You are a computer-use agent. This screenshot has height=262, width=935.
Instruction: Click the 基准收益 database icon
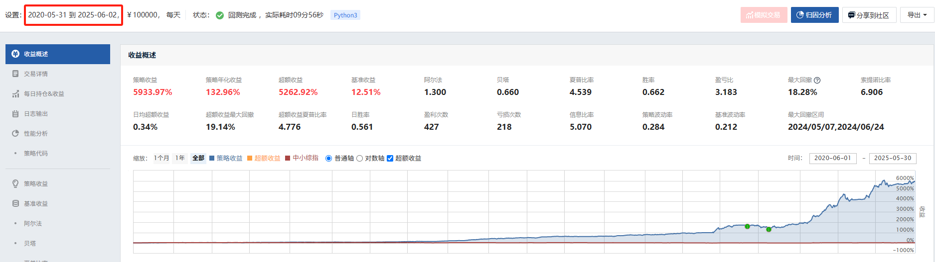click(x=15, y=204)
